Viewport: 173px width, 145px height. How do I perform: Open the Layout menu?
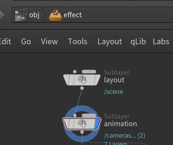[110, 42]
